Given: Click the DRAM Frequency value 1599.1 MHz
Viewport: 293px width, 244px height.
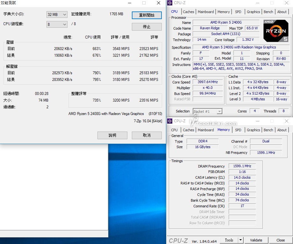Looking at the screenshot, I should pyautogui.click(x=242, y=166).
